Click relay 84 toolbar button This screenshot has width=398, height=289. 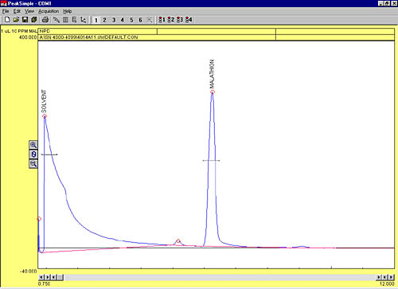pos(189,20)
